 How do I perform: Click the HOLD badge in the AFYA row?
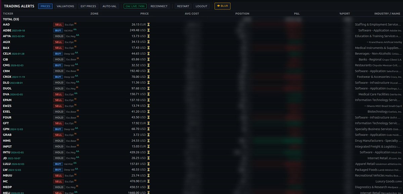pyautogui.click(x=59, y=36)
